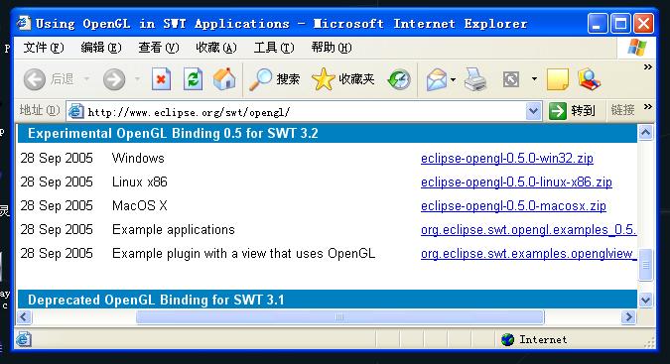This screenshot has height=364, width=670.
Task: Download eclipse-opengl-0.5.0-linux-x86.zip
Action: [x=516, y=182]
